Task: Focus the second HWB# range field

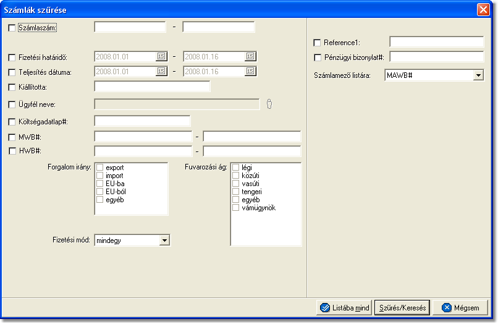Action: (x=252, y=151)
